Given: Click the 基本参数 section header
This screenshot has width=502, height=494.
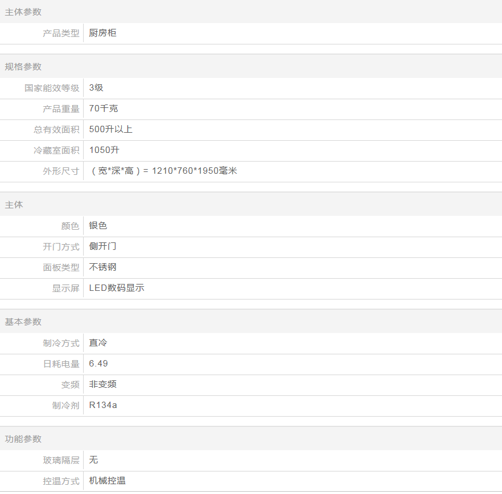Looking at the screenshot, I should click(x=23, y=321).
